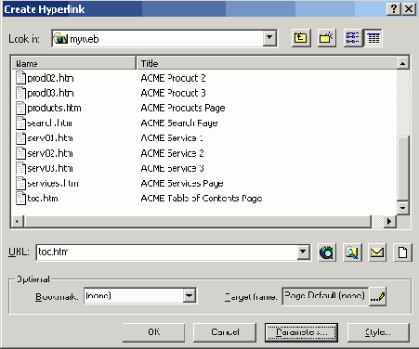Open the Parameters dialog button

301,332
